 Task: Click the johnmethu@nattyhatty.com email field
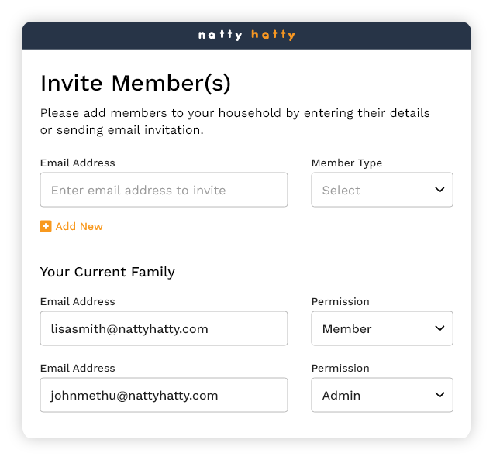pyautogui.click(x=164, y=395)
